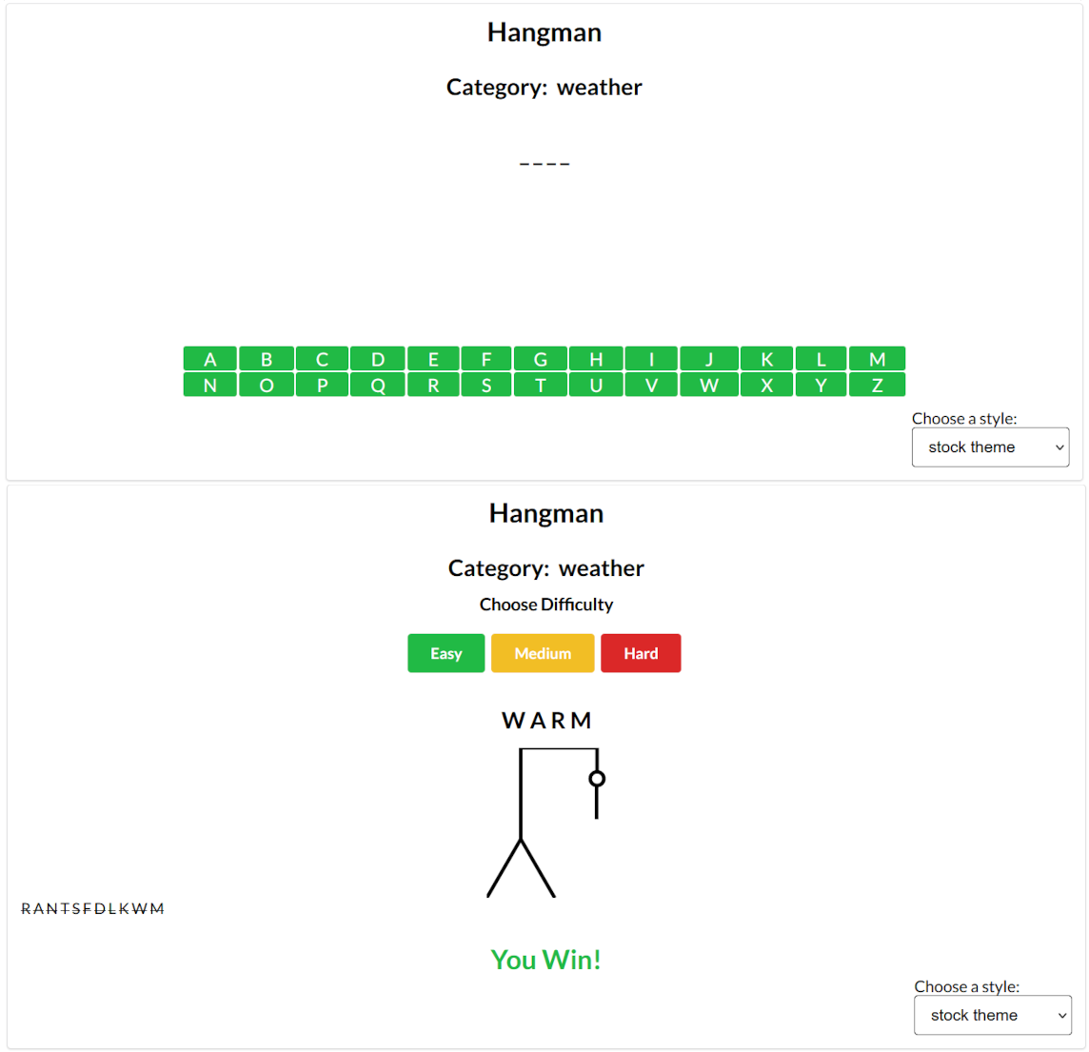The width and height of the screenshot is (1089, 1052).
Task: Open the top style theme dropdown
Action: tap(990, 447)
